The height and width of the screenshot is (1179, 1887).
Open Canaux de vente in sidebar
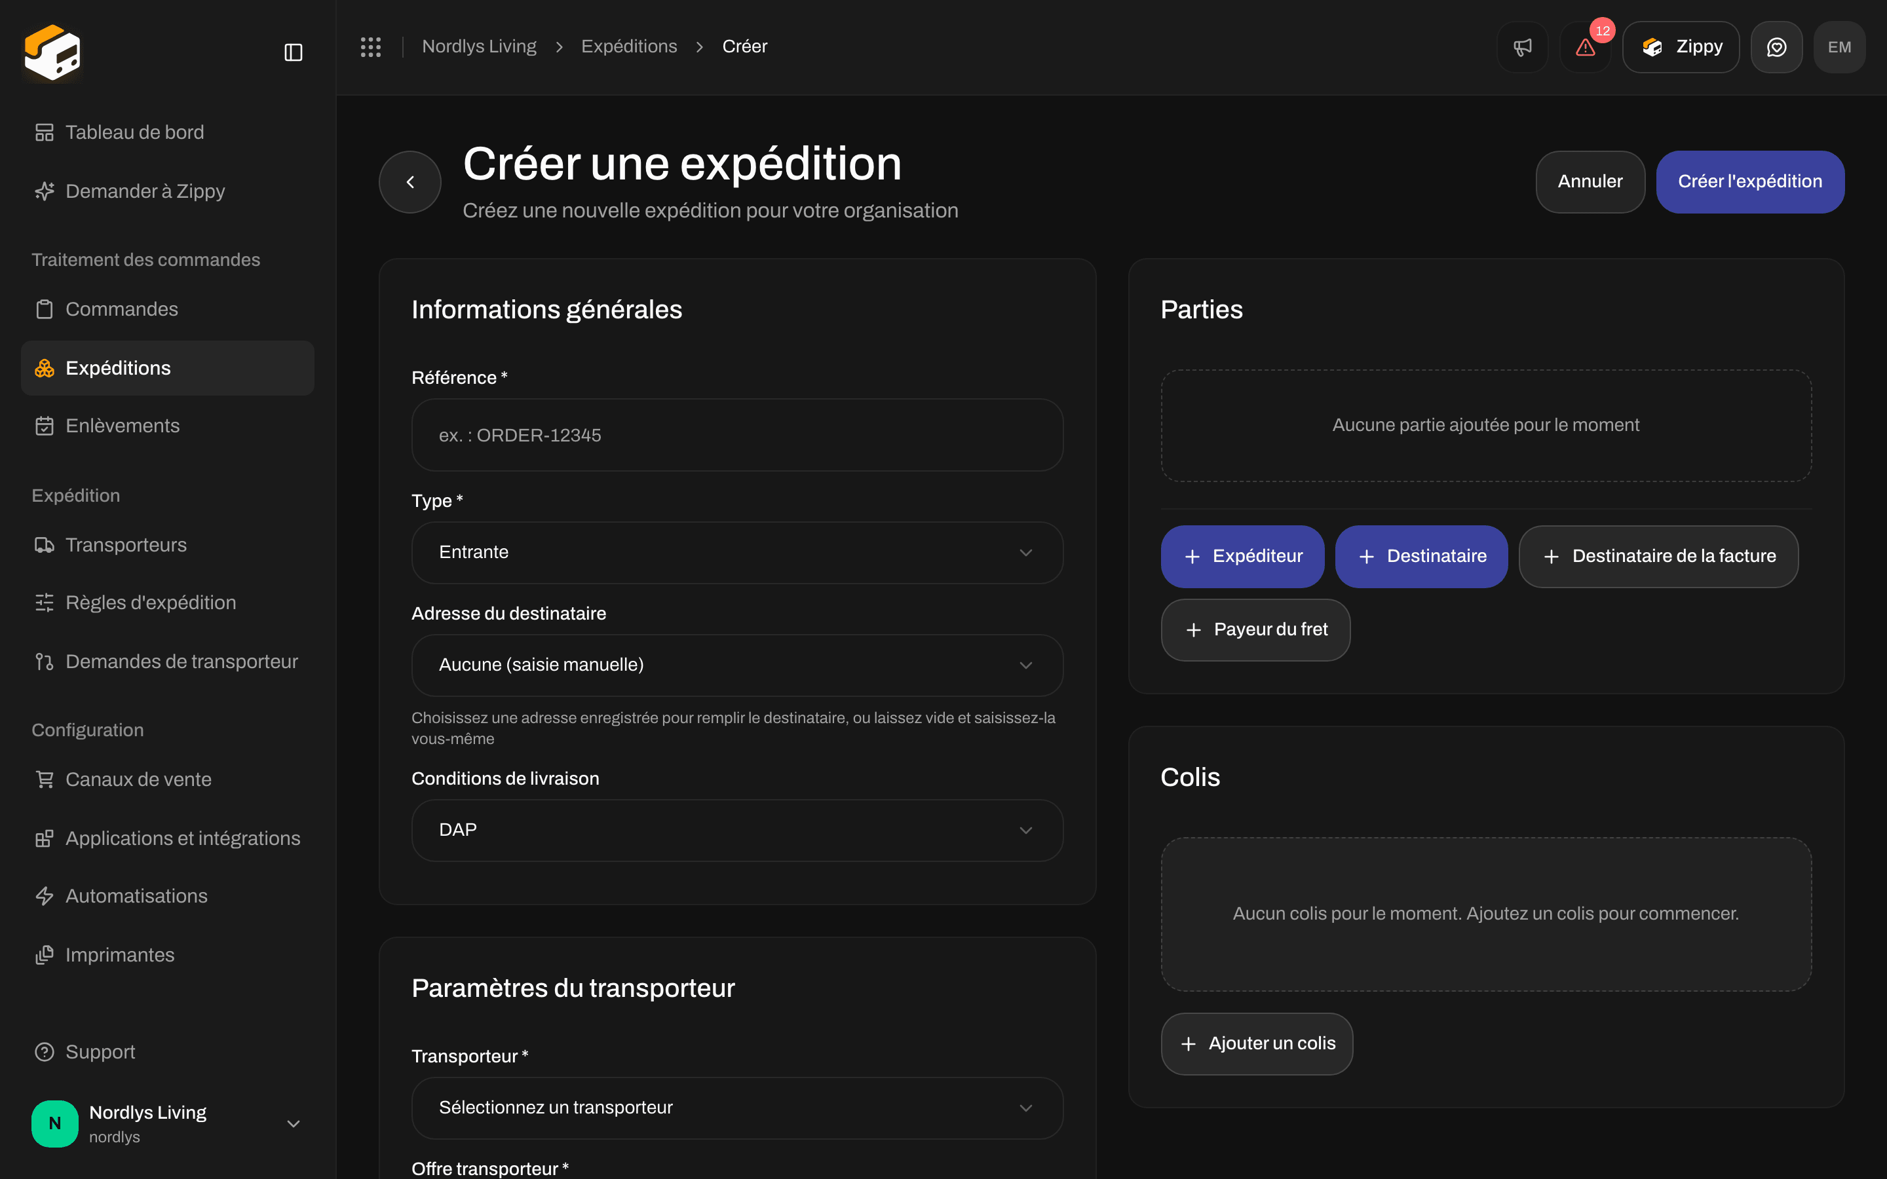168,779
